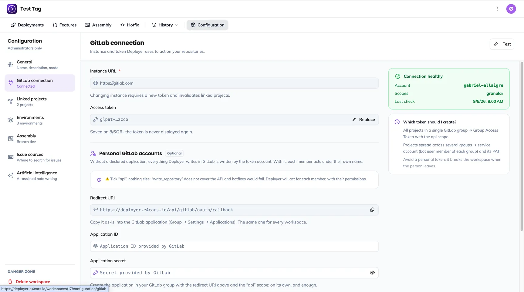
Task: Open the three-dot options menu
Action: click(x=498, y=9)
